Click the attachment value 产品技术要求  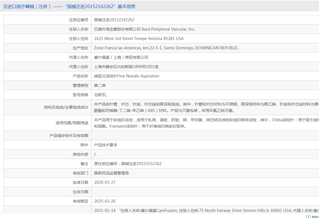(106, 145)
